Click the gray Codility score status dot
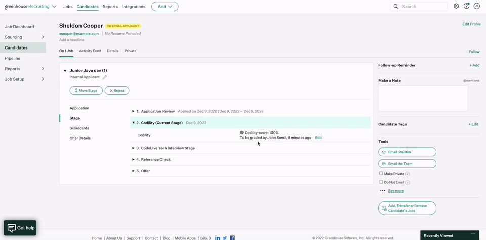 pos(242,133)
